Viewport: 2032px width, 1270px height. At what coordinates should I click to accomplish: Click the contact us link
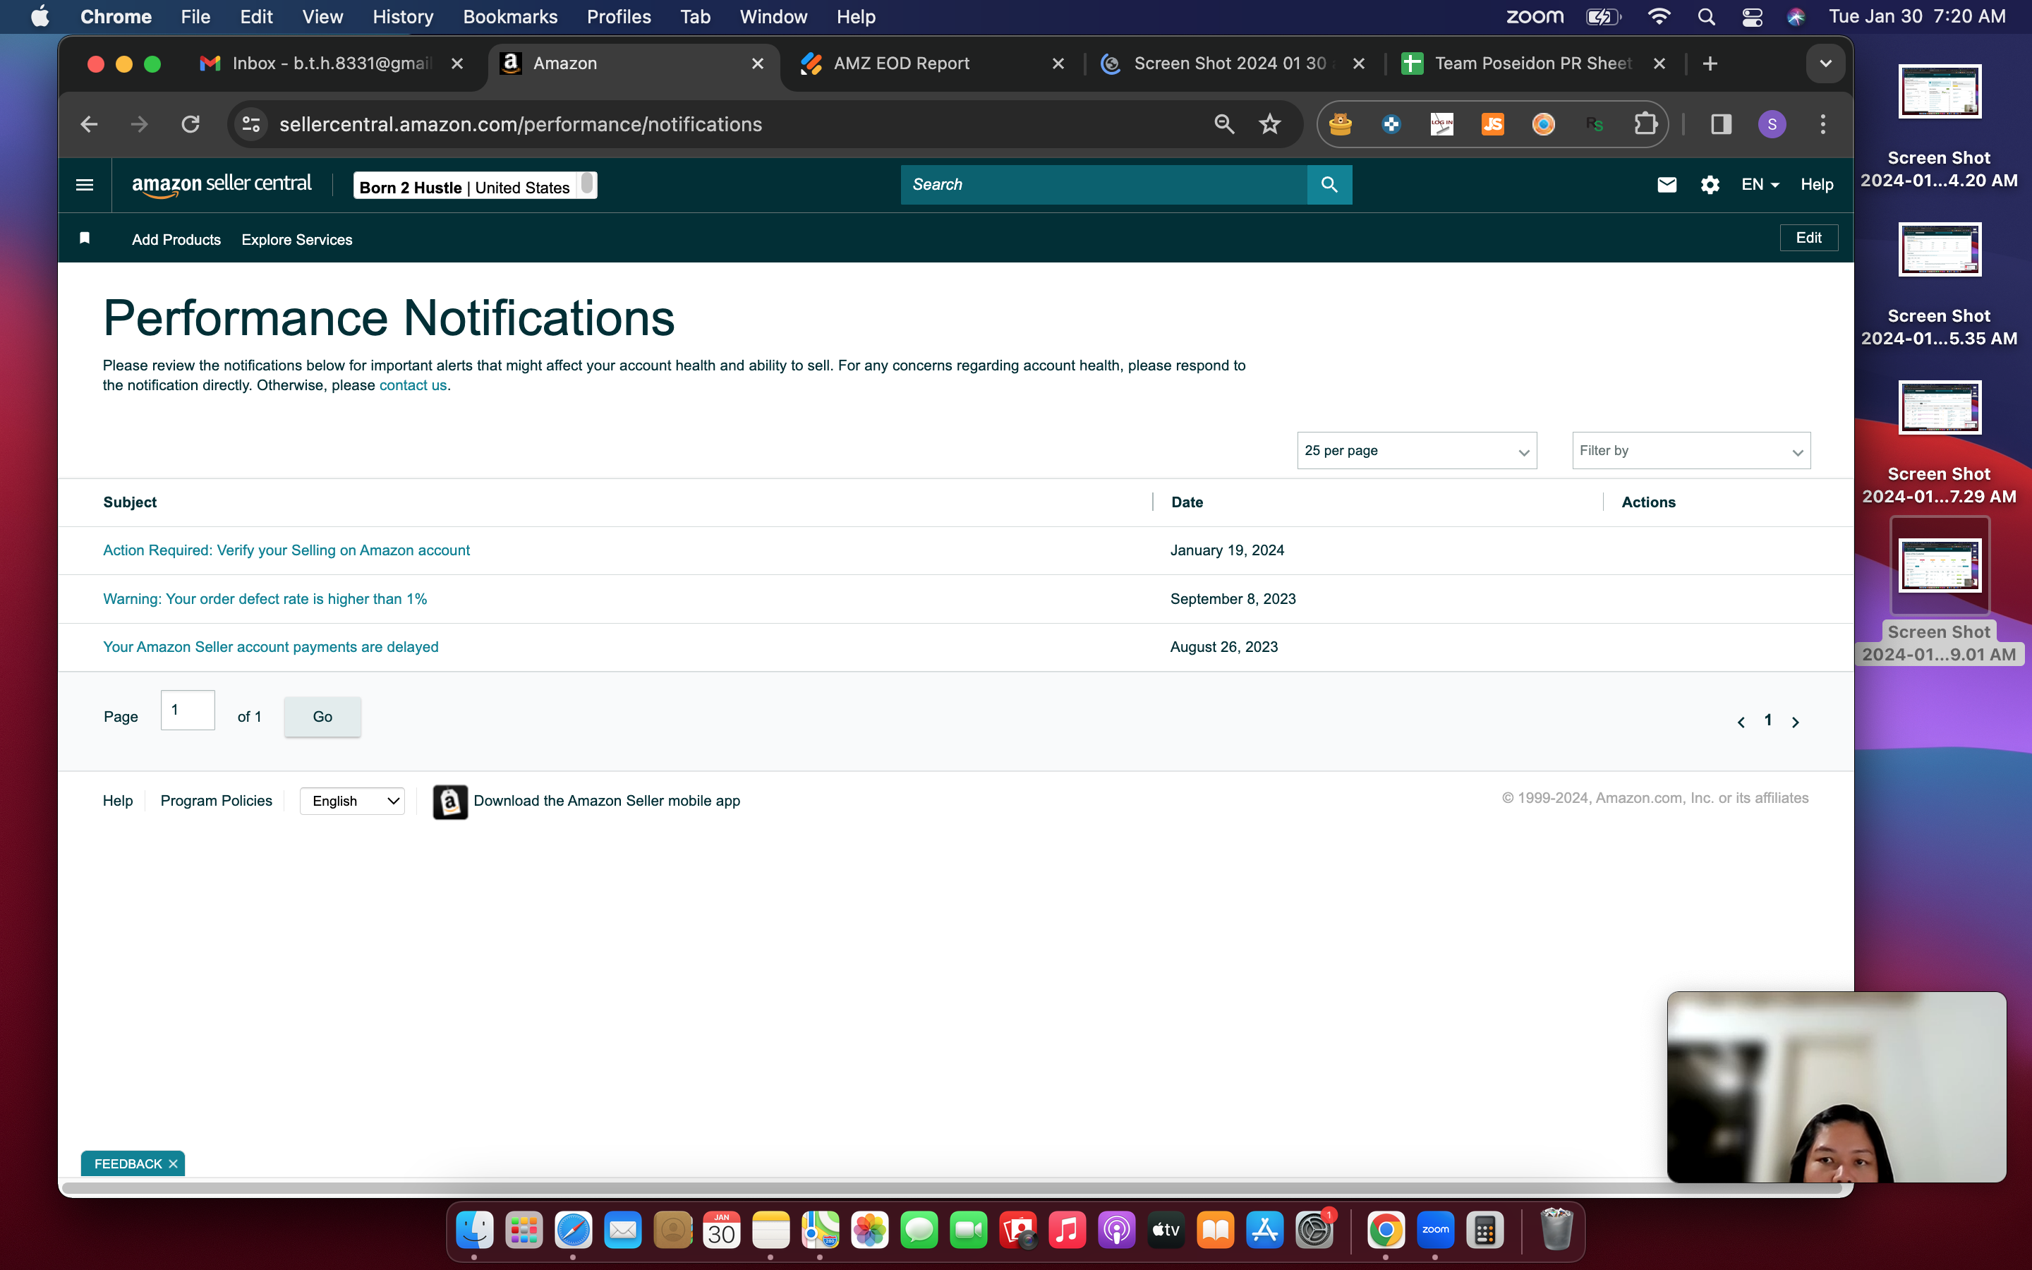pos(413,385)
